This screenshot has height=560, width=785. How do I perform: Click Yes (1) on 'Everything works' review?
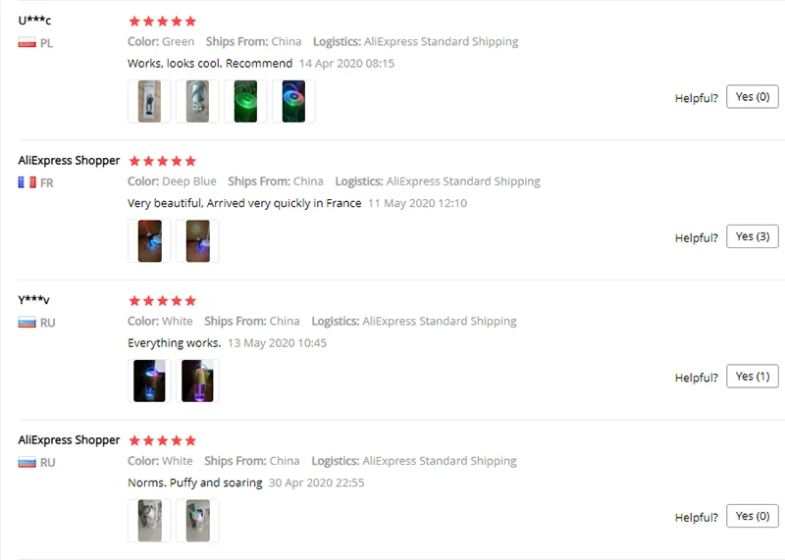coord(752,376)
